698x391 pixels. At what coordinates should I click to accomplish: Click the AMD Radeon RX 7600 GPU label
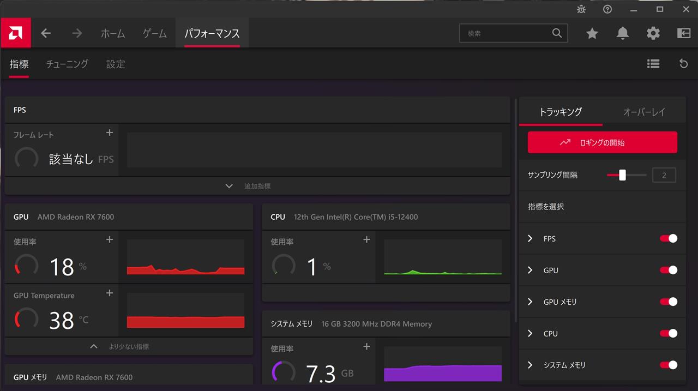[76, 217]
